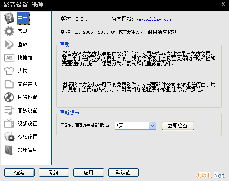Image resolution: width=229 pixels, height=181 pixels.
Task: Click the 常规 gear icon
Action: tap(9, 31)
